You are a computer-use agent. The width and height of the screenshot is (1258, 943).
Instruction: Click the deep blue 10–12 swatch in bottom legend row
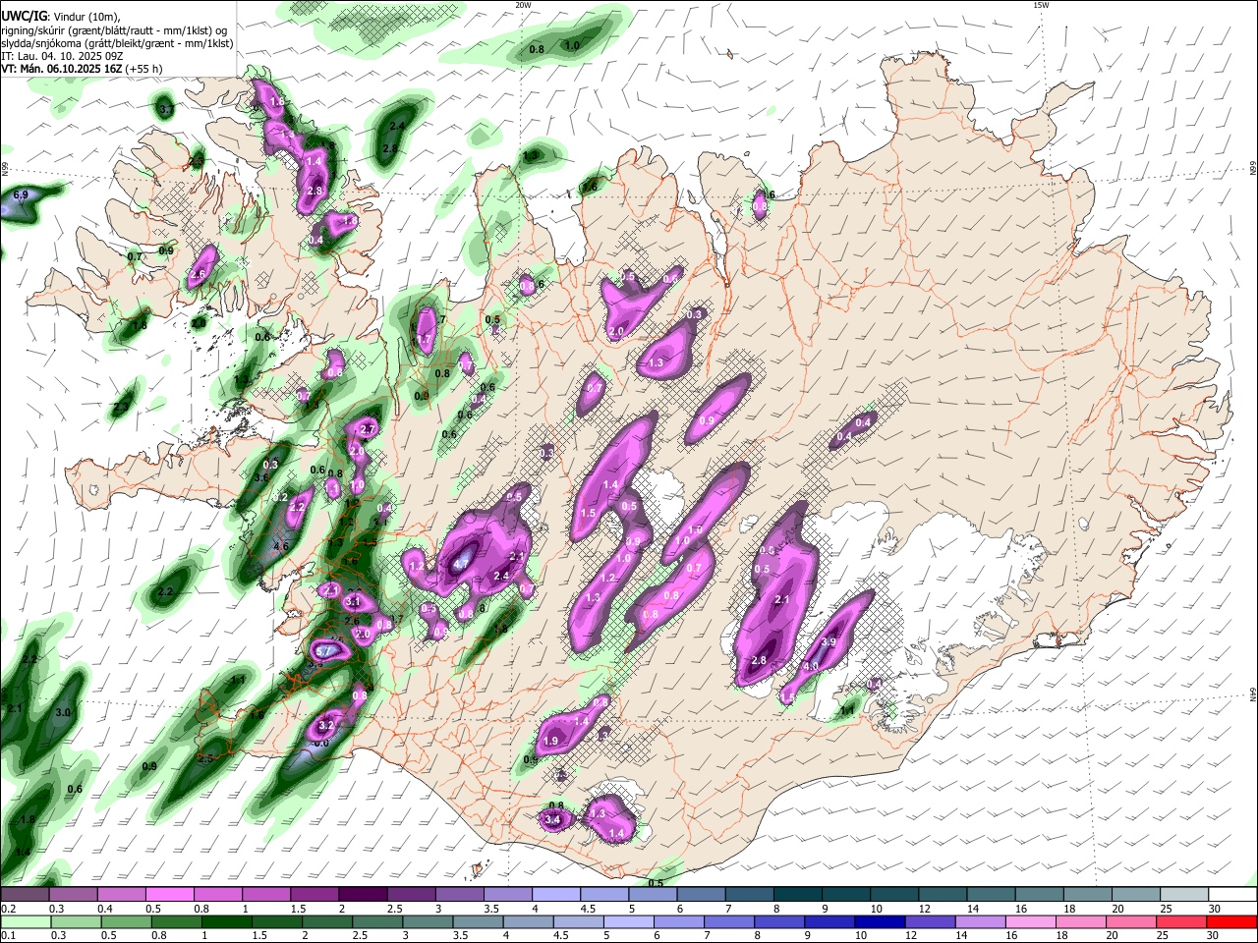pos(879,921)
